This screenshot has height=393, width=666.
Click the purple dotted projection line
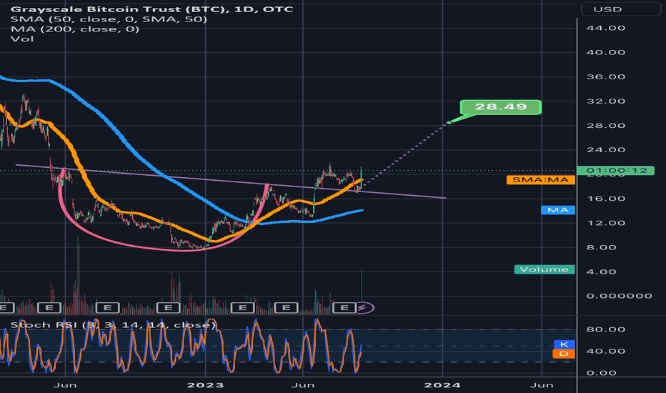click(405, 154)
